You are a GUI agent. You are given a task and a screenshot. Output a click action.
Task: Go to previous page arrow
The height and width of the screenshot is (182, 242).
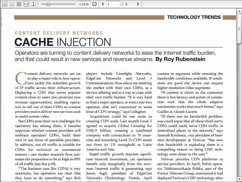[x=103, y=4]
